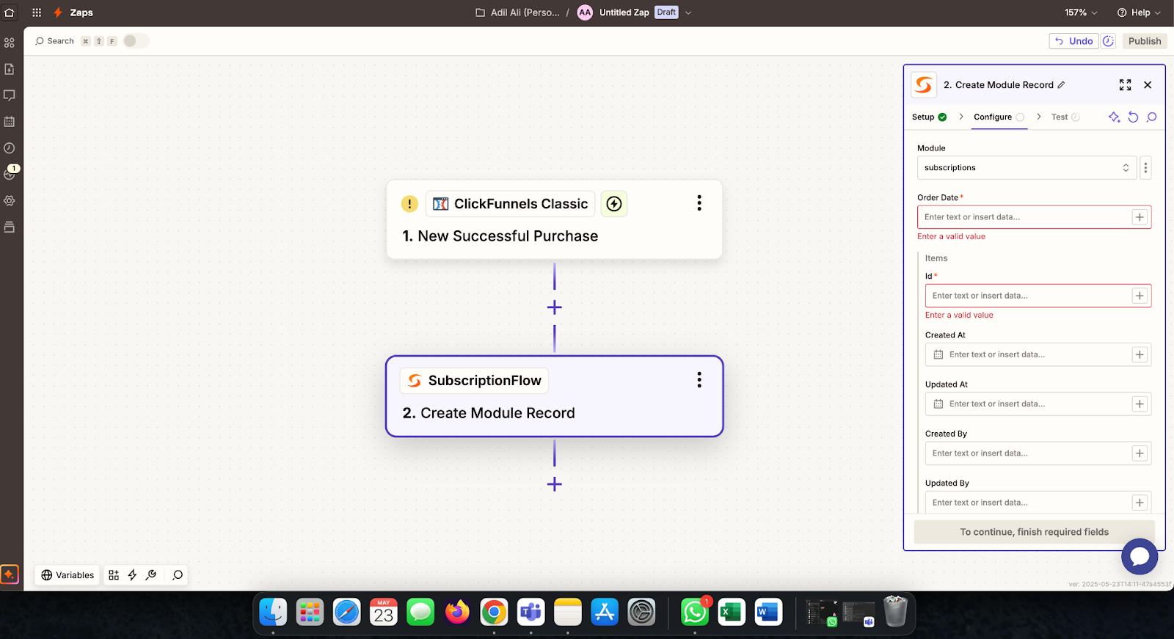This screenshot has height=639, width=1174.
Task: Click the Undo button
Action: coord(1073,41)
